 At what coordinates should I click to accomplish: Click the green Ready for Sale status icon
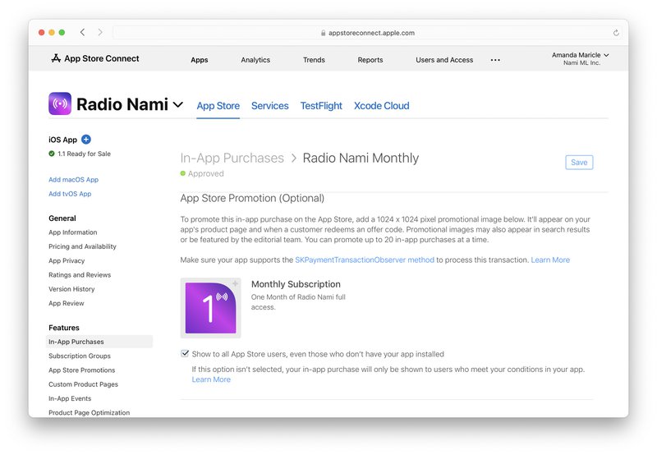[52, 154]
